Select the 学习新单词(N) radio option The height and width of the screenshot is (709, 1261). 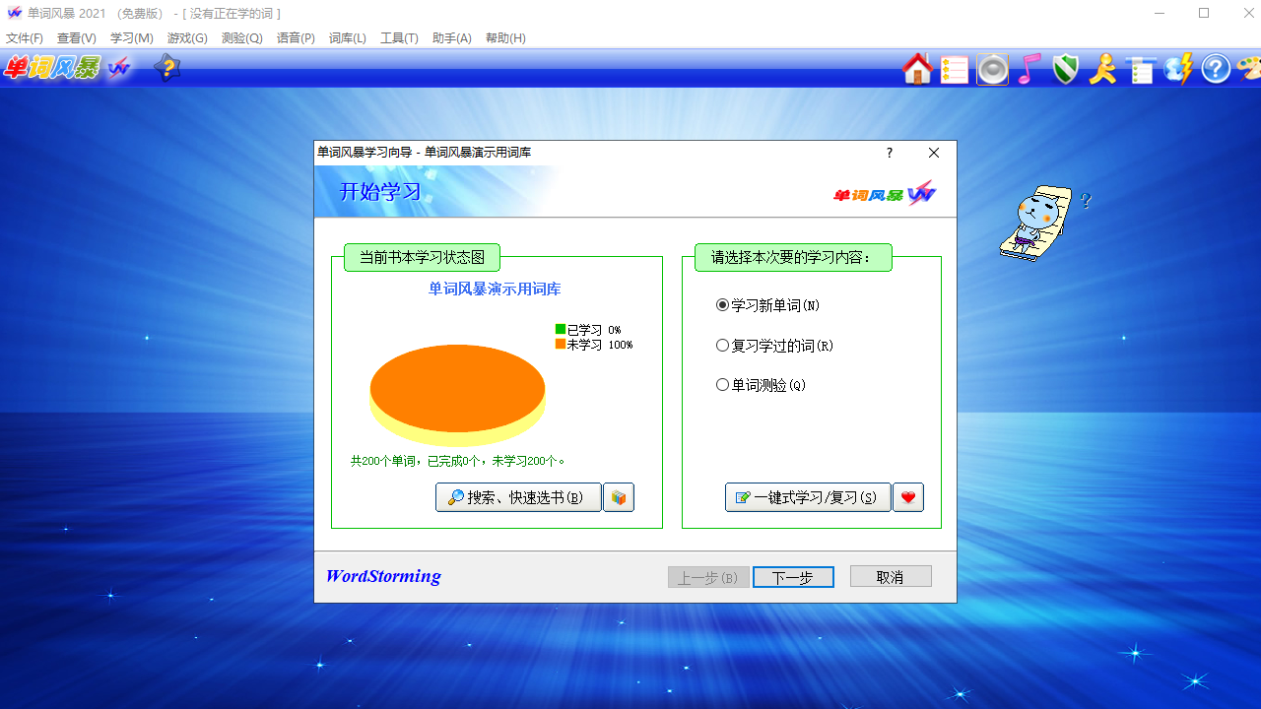[x=722, y=305]
